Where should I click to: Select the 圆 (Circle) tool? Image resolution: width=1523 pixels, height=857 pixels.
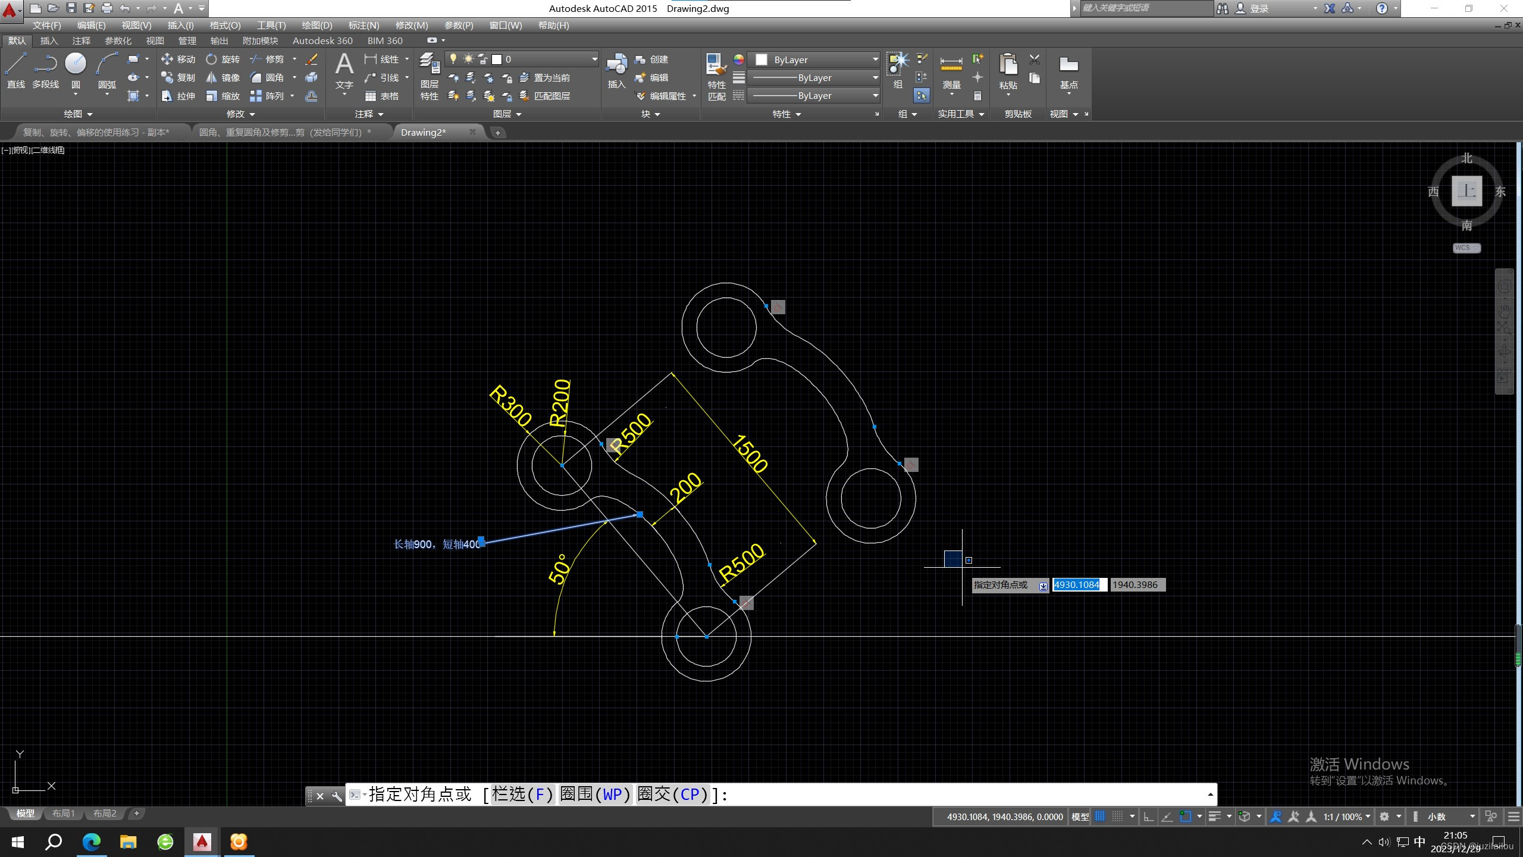point(76,64)
